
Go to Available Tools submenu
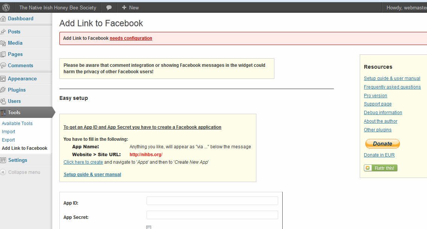click(x=17, y=123)
